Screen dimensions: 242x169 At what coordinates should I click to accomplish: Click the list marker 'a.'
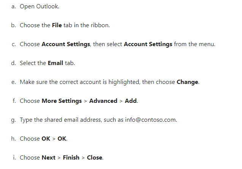tap(14, 6)
